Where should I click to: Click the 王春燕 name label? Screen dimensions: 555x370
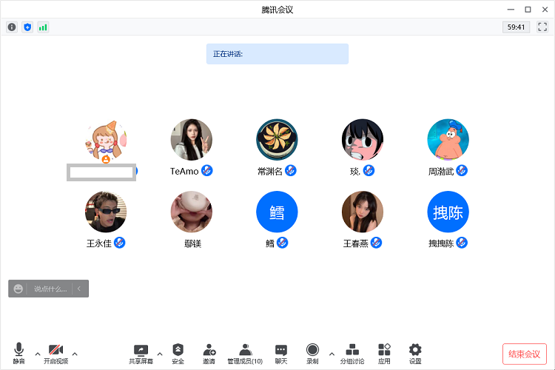(355, 243)
